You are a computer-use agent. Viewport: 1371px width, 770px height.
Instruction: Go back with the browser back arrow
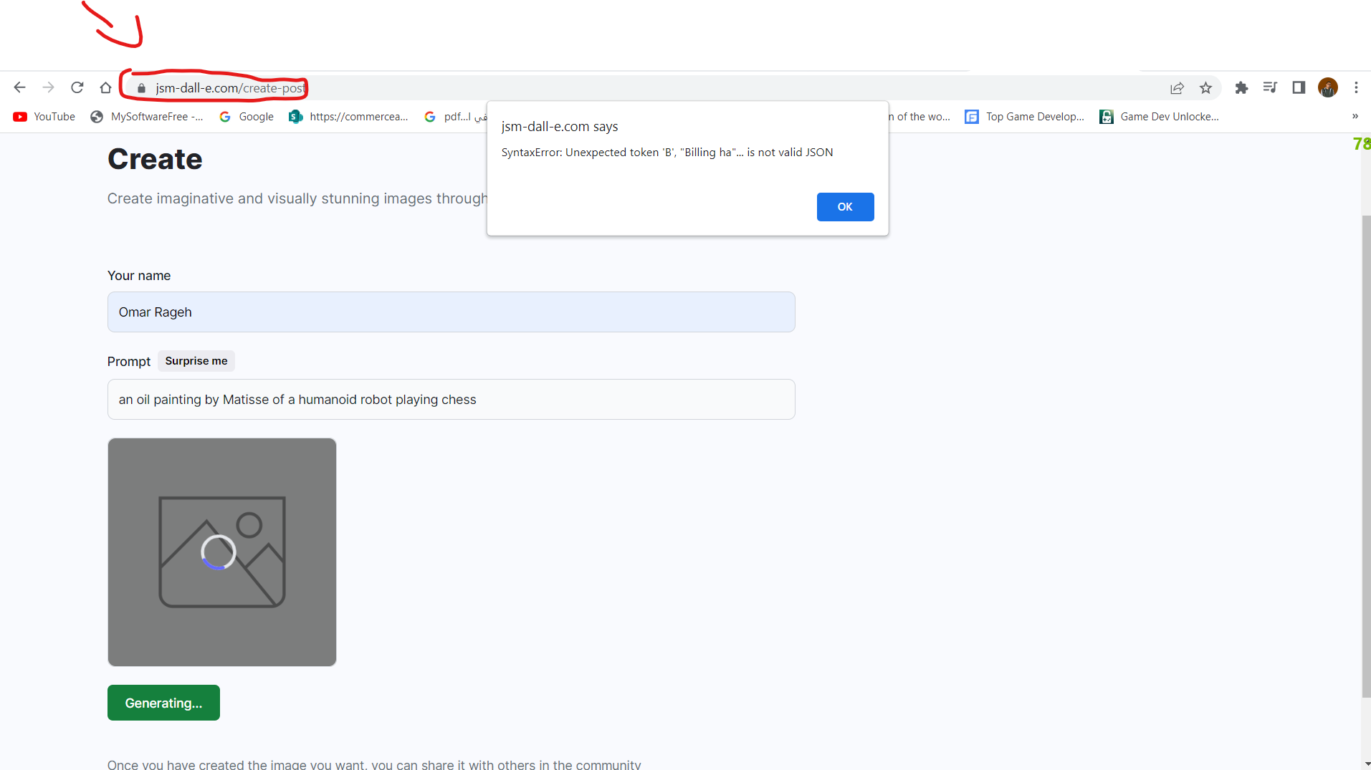click(19, 87)
